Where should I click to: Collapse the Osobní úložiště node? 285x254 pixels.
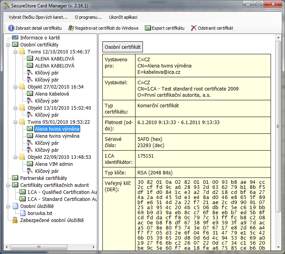click(x=8, y=206)
